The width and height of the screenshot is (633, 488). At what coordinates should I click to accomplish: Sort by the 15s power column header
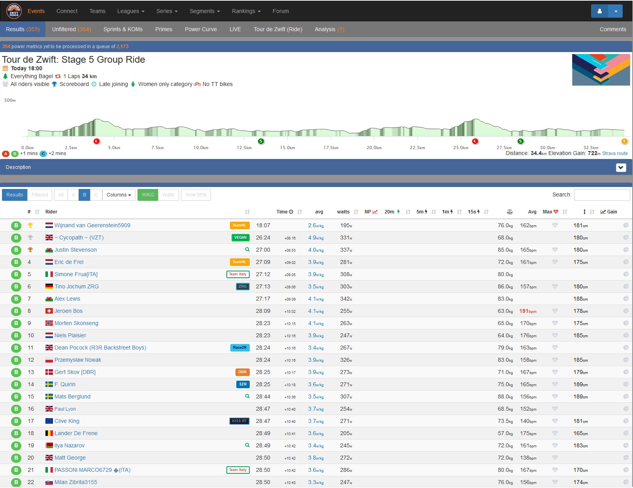(x=474, y=212)
